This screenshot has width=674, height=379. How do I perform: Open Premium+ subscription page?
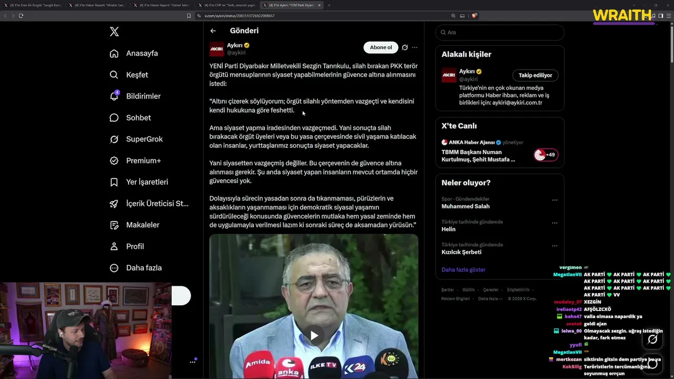pos(135,161)
